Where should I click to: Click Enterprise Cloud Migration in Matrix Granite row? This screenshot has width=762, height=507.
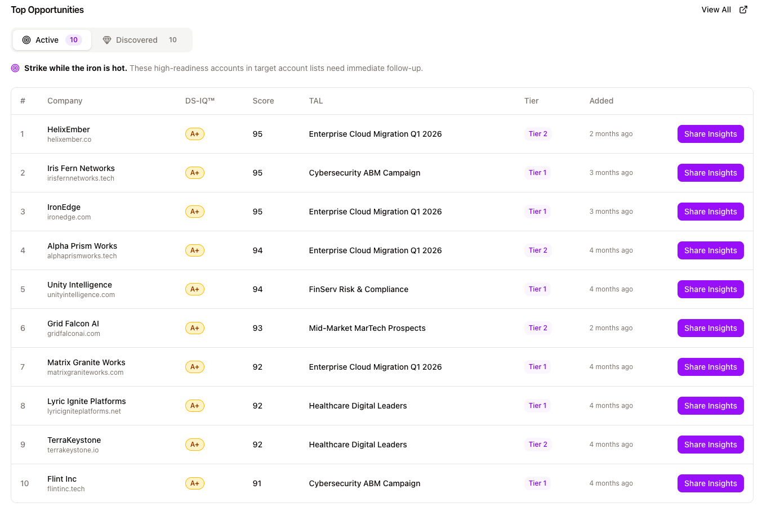coord(375,367)
